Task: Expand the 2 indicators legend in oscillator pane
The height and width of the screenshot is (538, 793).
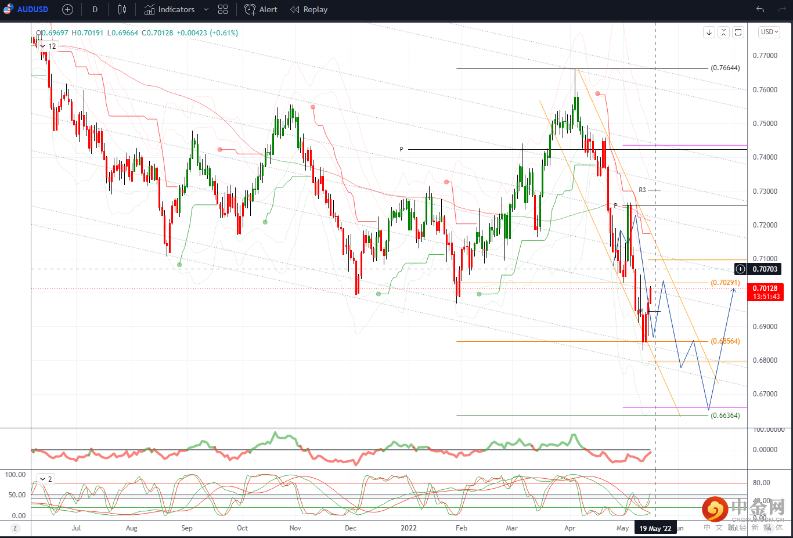Action: pyautogui.click(x=45, y=479)
